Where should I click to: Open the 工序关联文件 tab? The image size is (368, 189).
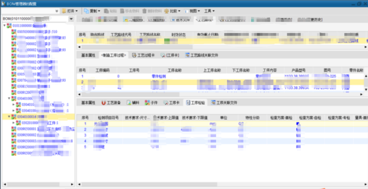(x=224, y=103)
